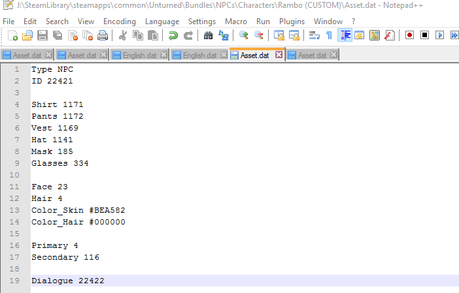
Task: Click the 'ID 22421' line text
Action: [x=52, y=81]
